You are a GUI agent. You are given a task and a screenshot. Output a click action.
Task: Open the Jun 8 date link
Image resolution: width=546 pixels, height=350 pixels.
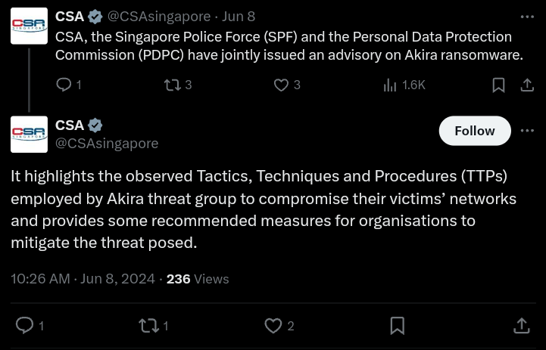(239, 17)
